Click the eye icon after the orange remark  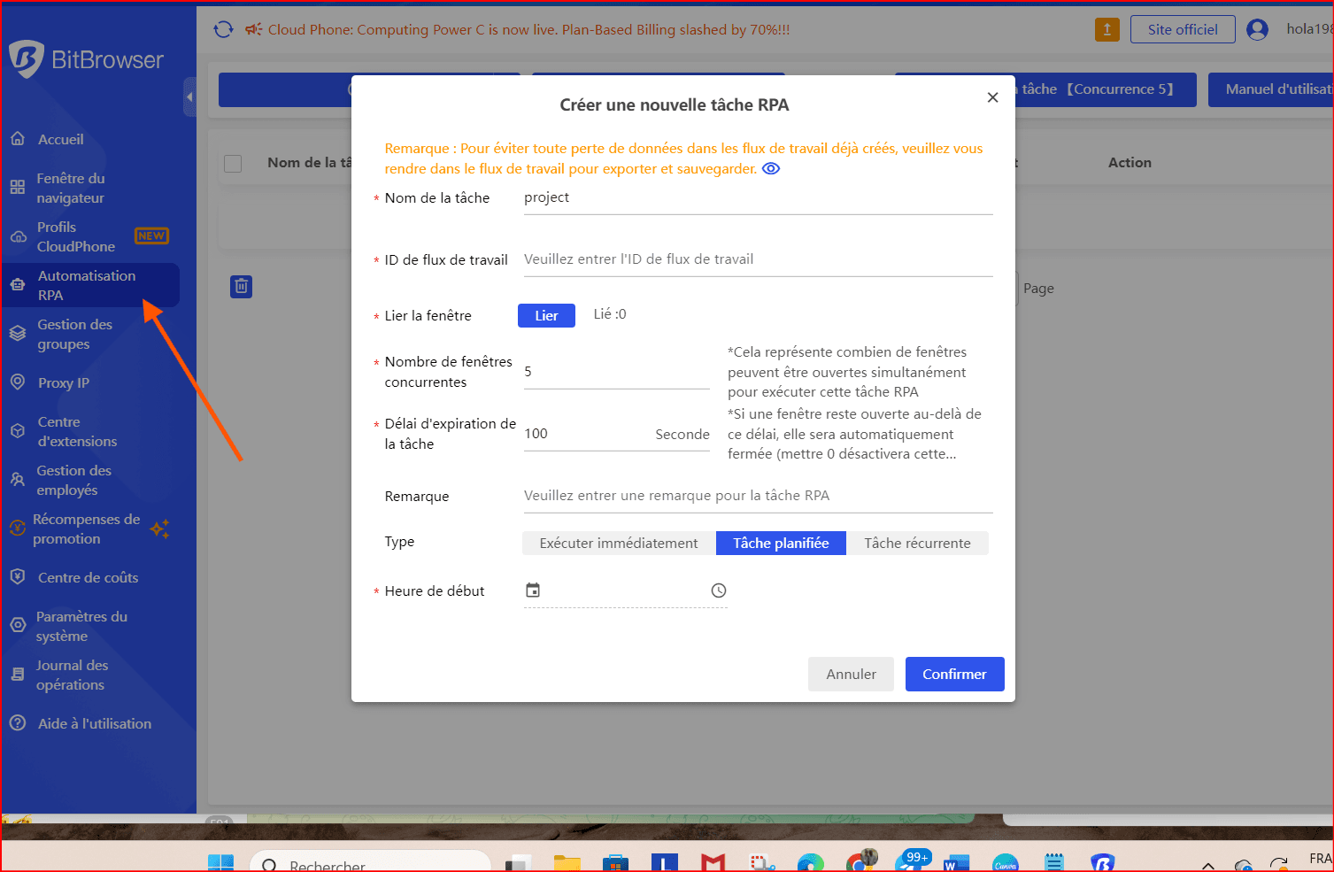click(x=771, y=169)
